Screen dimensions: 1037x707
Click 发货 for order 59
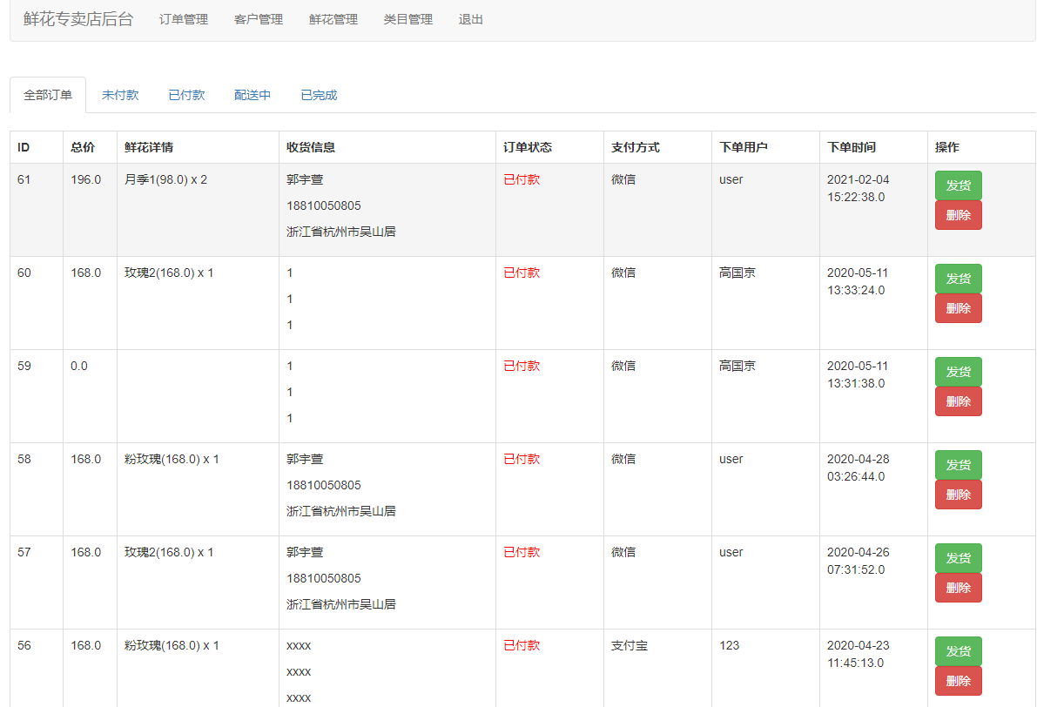(958, 371)
